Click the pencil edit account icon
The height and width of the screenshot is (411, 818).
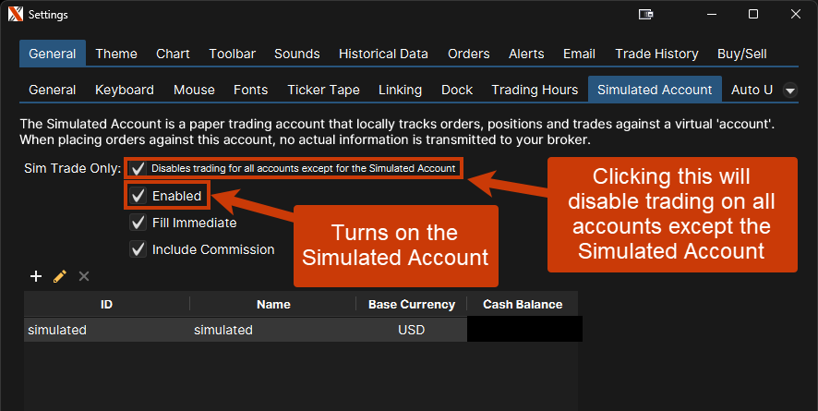pos(60,276)
